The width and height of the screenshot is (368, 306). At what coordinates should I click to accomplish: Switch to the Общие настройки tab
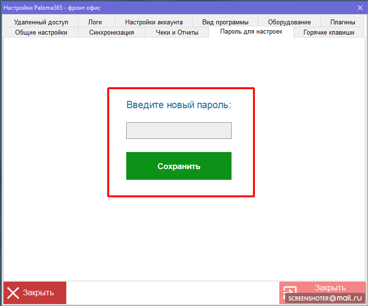(x=41, y=32)
